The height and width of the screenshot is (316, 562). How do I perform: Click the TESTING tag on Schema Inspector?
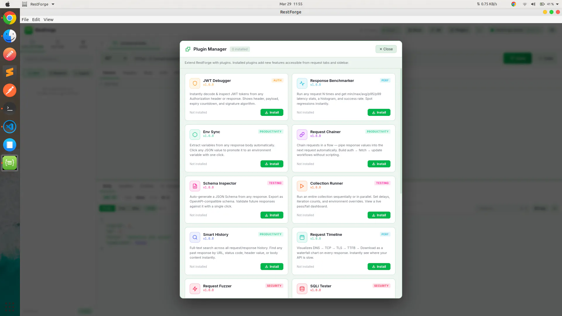tap(275, 183)
